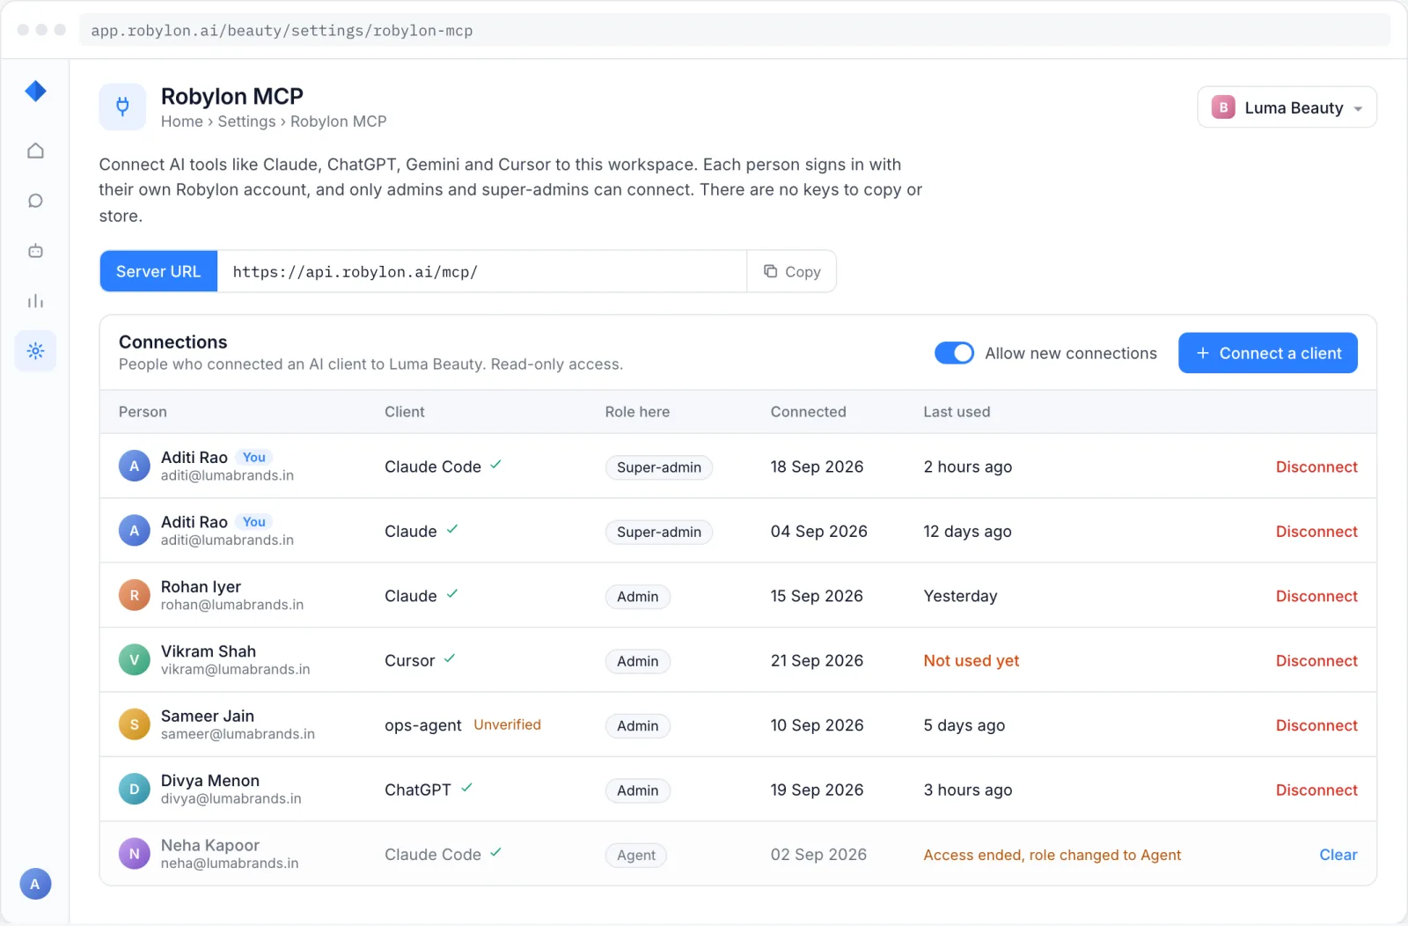The image size is (1408, 926).
Task: Click the Agent role badge
Action: [636, 855]
